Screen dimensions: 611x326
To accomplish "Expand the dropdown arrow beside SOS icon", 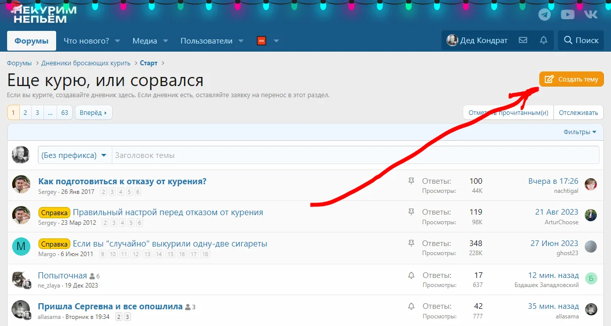I will (x=276, y=40).
